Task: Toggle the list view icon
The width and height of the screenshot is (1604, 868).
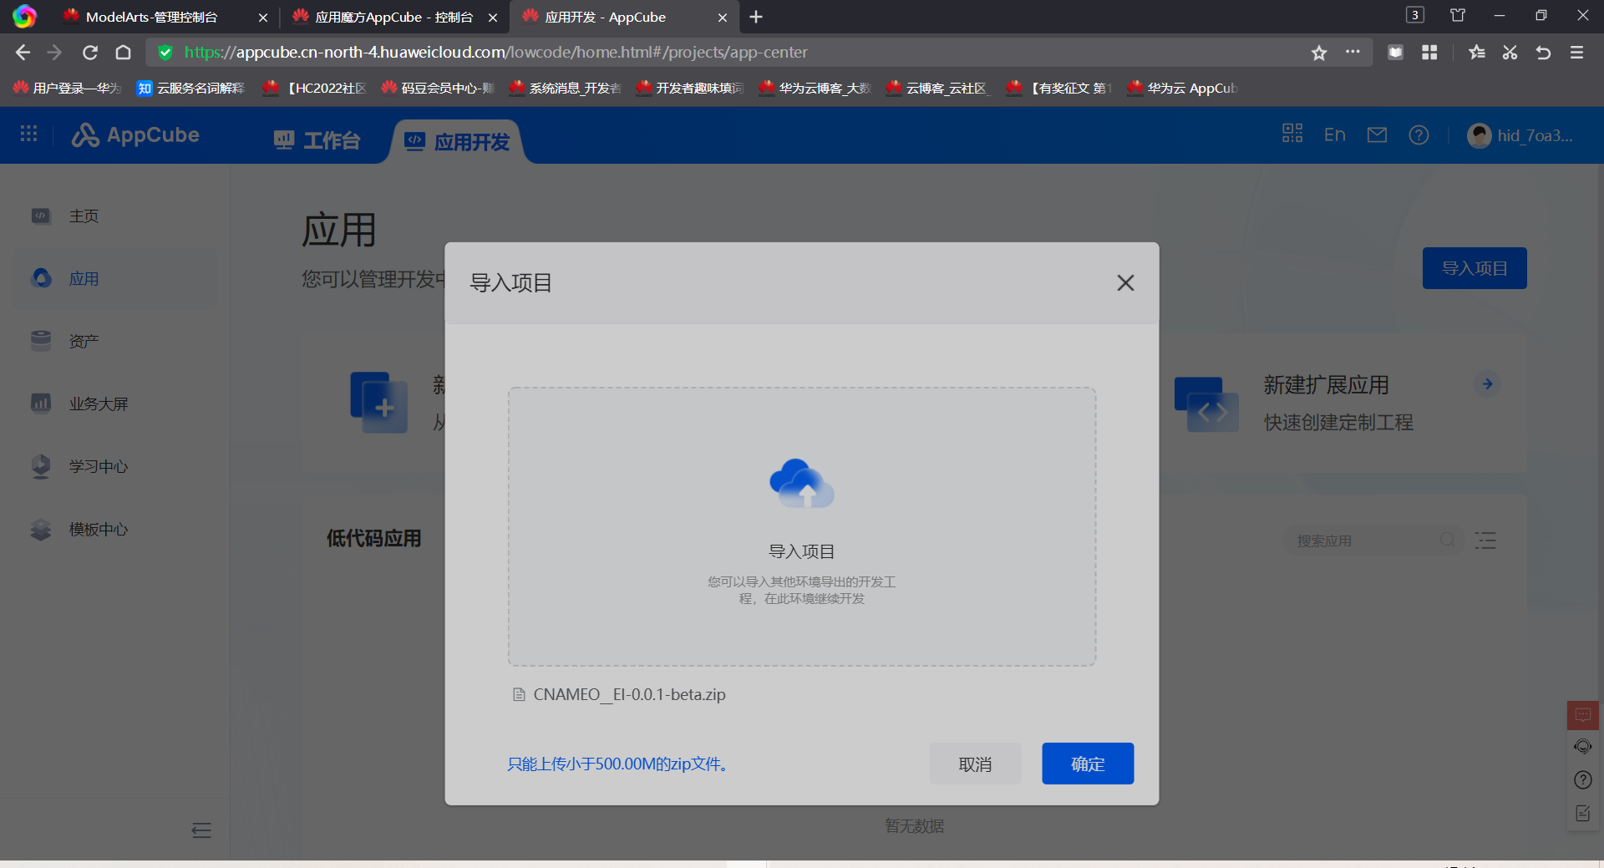Action: click(1485, 541)
